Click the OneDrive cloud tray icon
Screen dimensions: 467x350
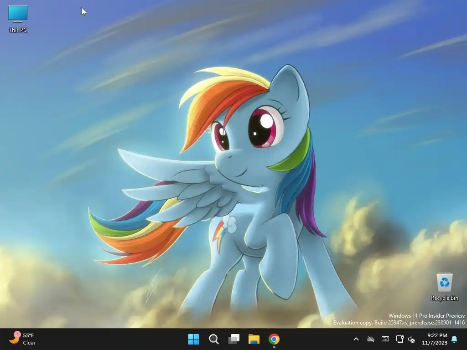370,339
